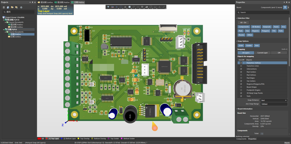Collapse the Selection Filter section
The height and width of the screenshot is (144, 291).
237,18
